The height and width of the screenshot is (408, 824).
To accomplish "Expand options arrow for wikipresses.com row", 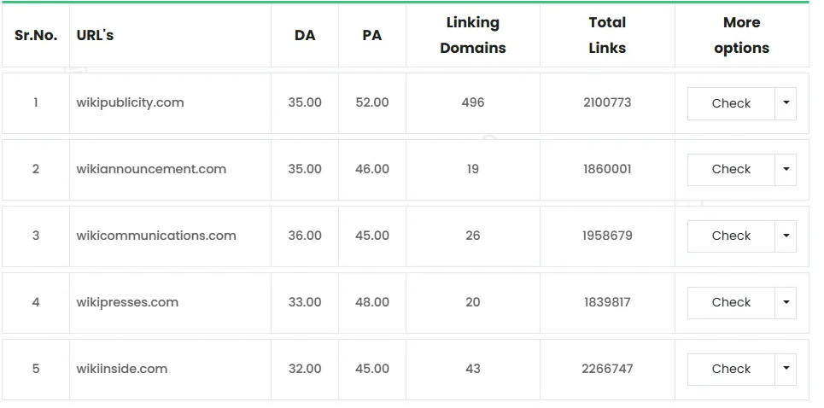I will coord(786,302).
